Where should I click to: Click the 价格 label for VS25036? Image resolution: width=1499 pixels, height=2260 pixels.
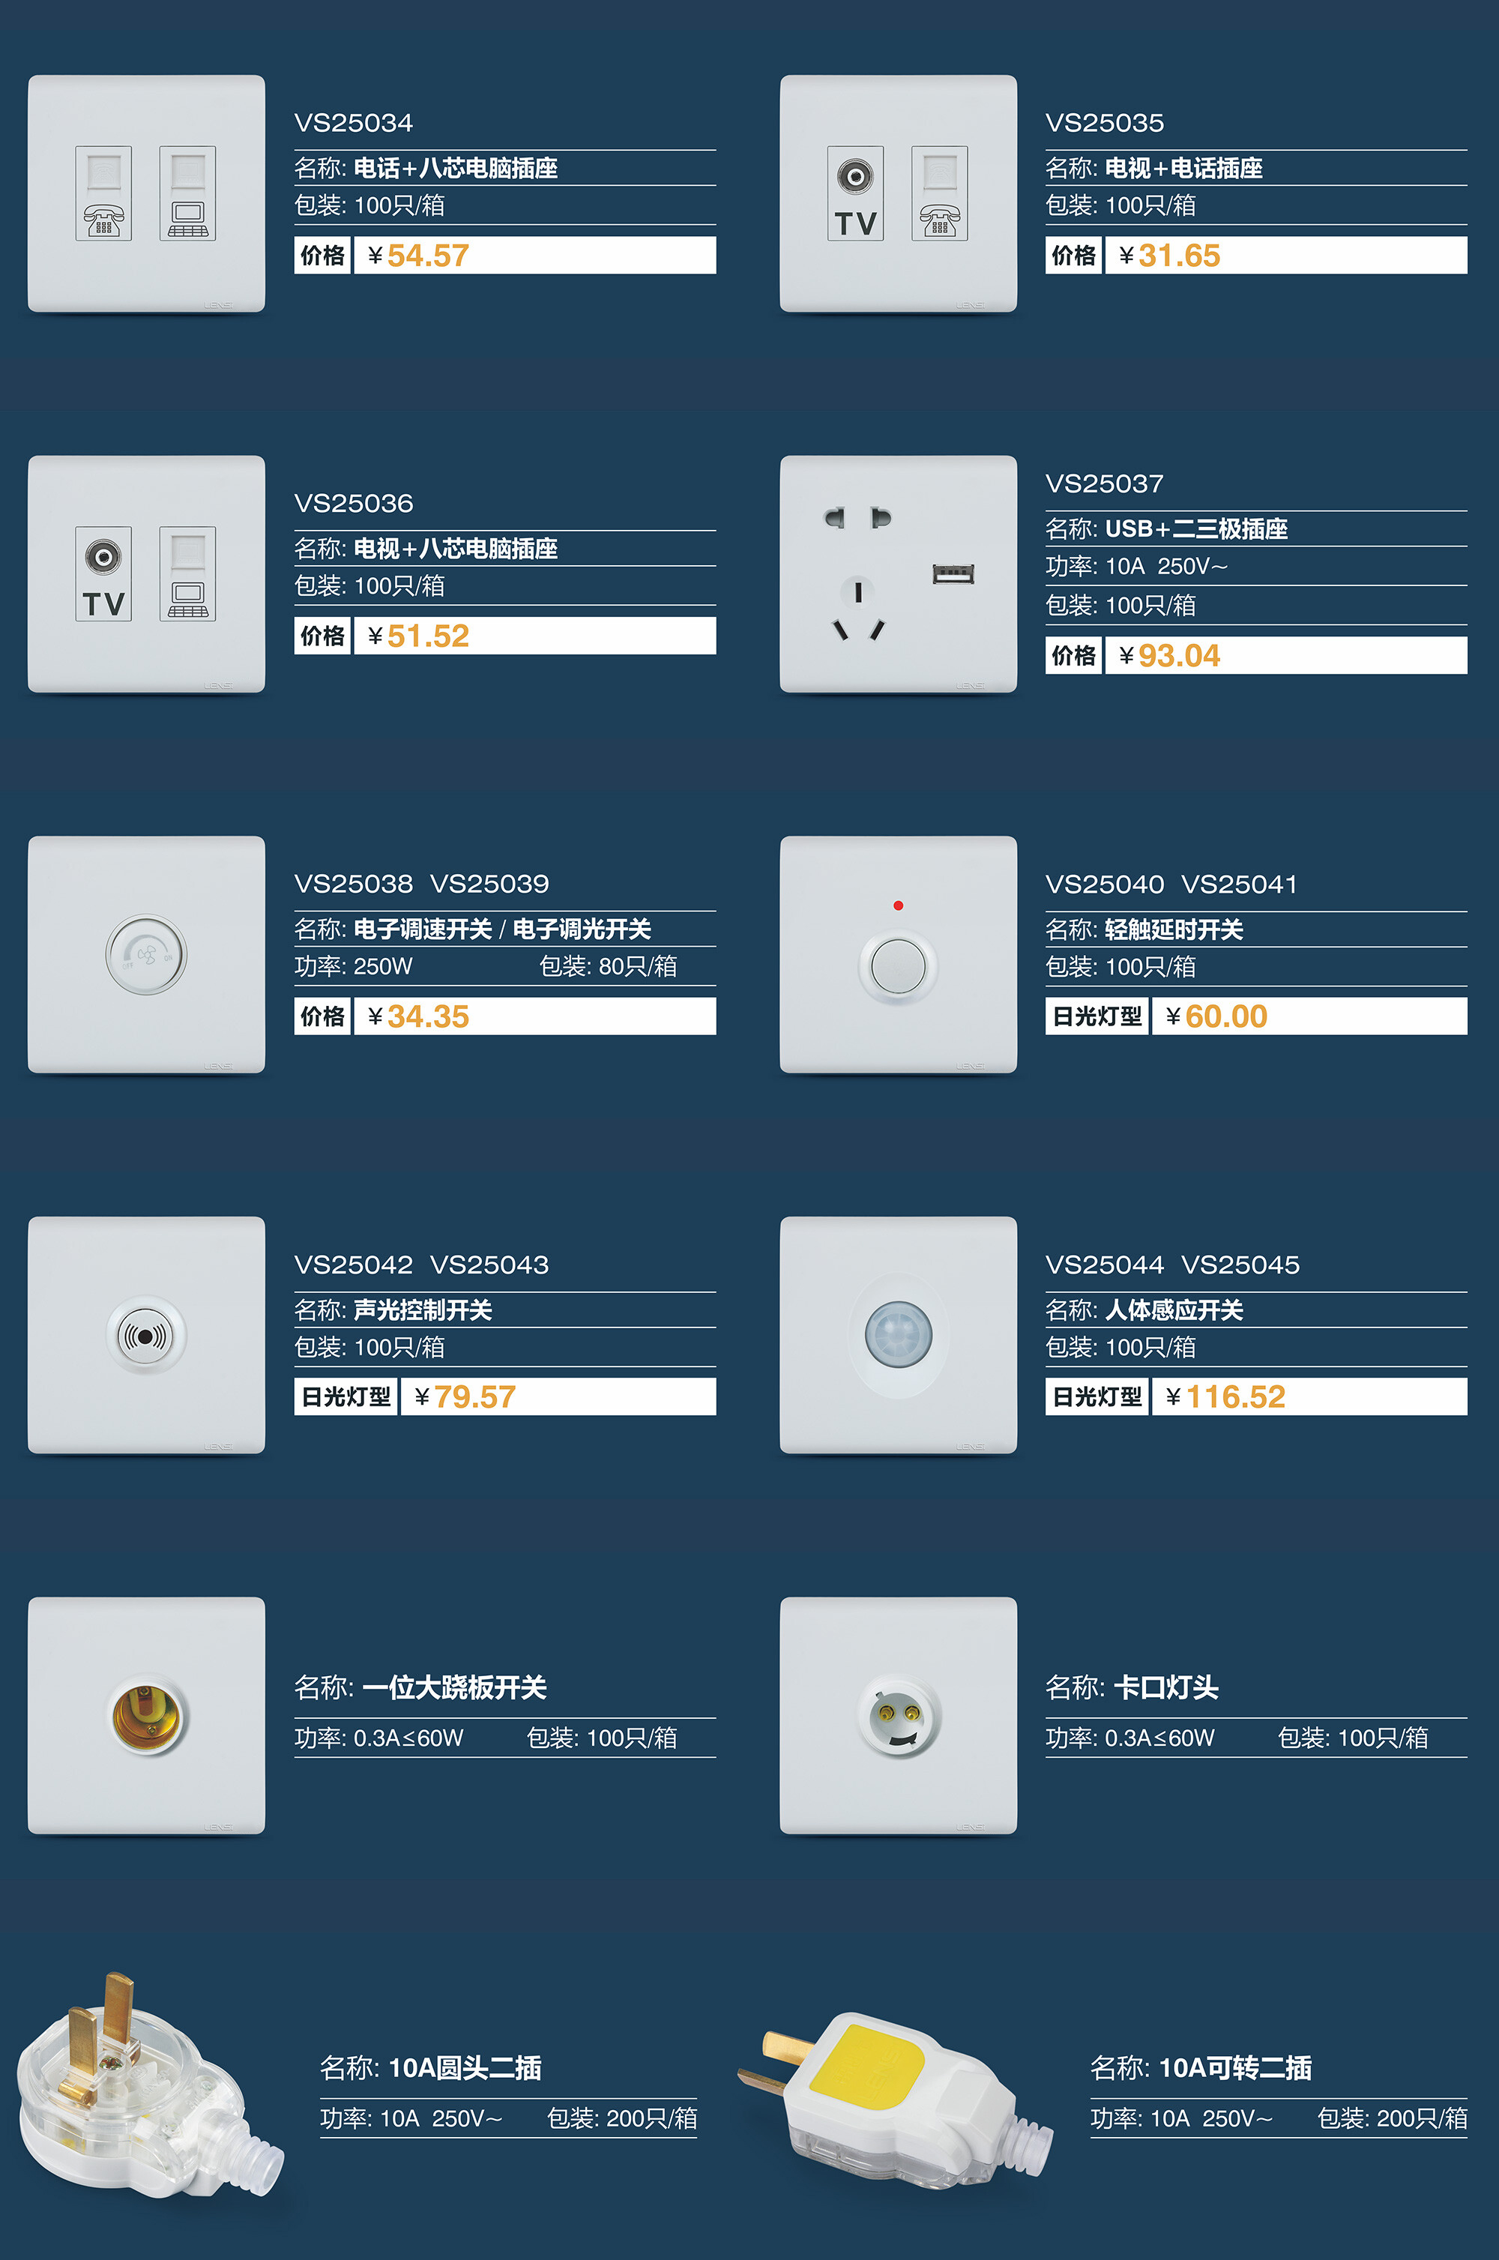[x=323, y=636]
